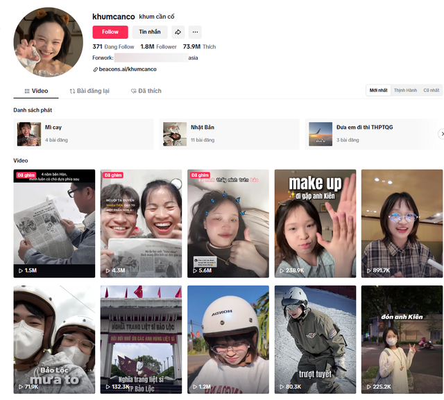Viewport: 444px width, 400px height.
Task: Switch sorting to Cũ nhất
Action: point(431,90)
